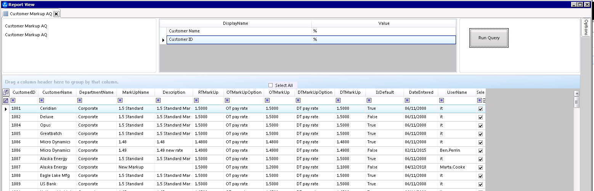Viewport: 594px width, 191px height.
Task: Uncheck Select box for Micro Dynamics 1.48 row
Action: [x=480, y=142]
